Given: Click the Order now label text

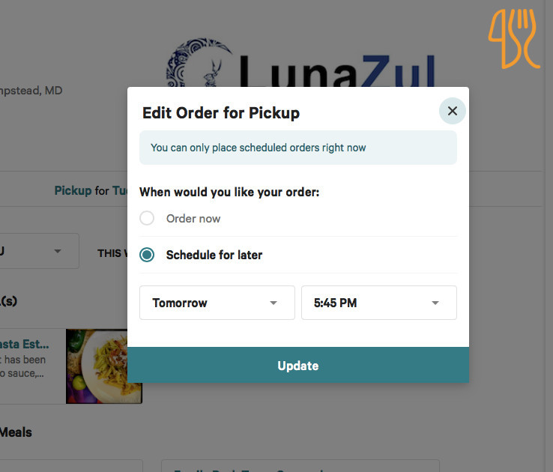Looking at the screenshot, I should tap(193, 219).
